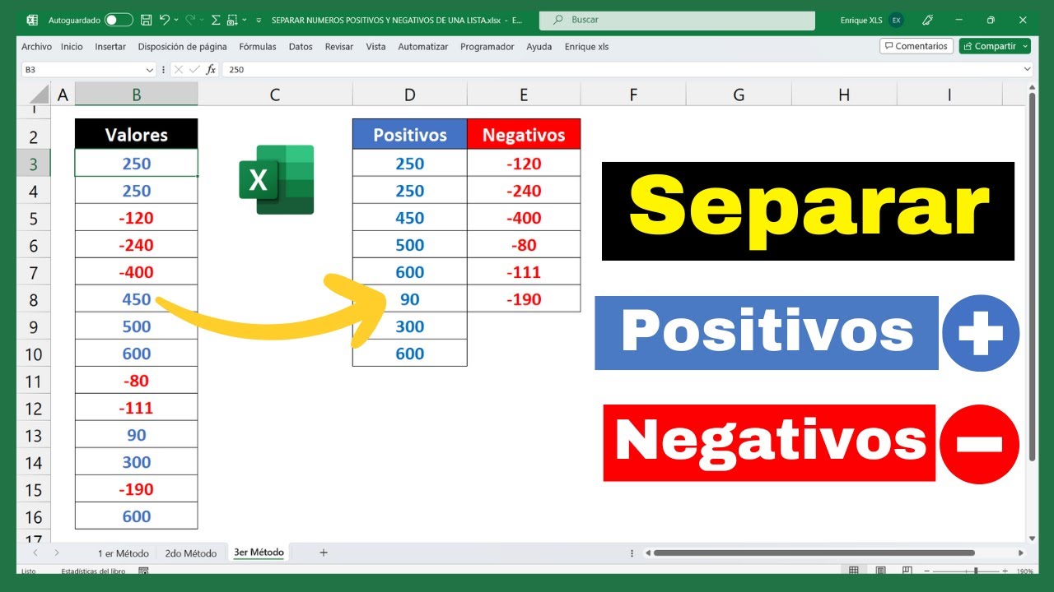This screenshot has height=592, width=1054.
Task: Select the column B header
Action: point(137,95)
